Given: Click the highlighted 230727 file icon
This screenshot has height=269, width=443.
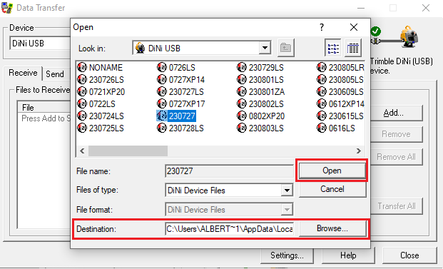Looking at the screenshot, I should (x=162, y=116).
